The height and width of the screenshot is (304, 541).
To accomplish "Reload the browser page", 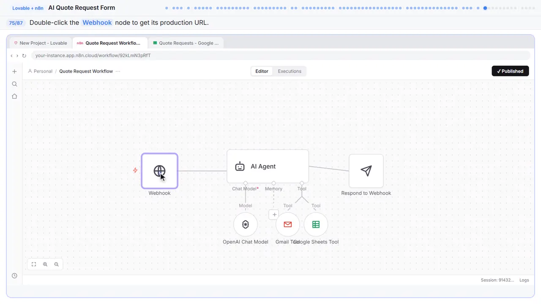I will pyautogui.click(x=24, y=56).
